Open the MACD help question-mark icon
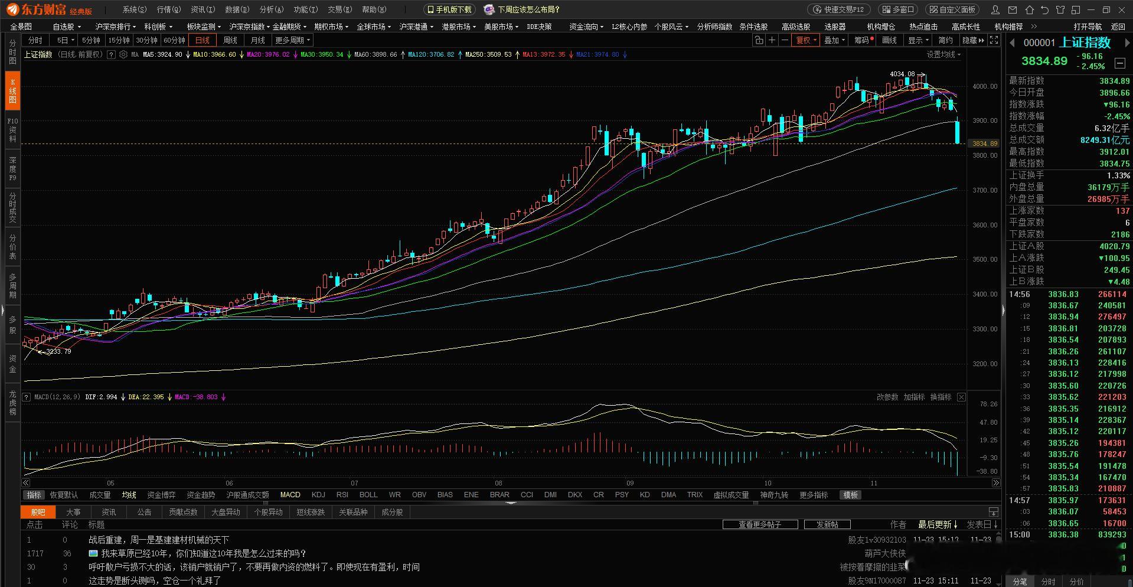The width and height of the screenshot is (1133, 587). point(27,397)
